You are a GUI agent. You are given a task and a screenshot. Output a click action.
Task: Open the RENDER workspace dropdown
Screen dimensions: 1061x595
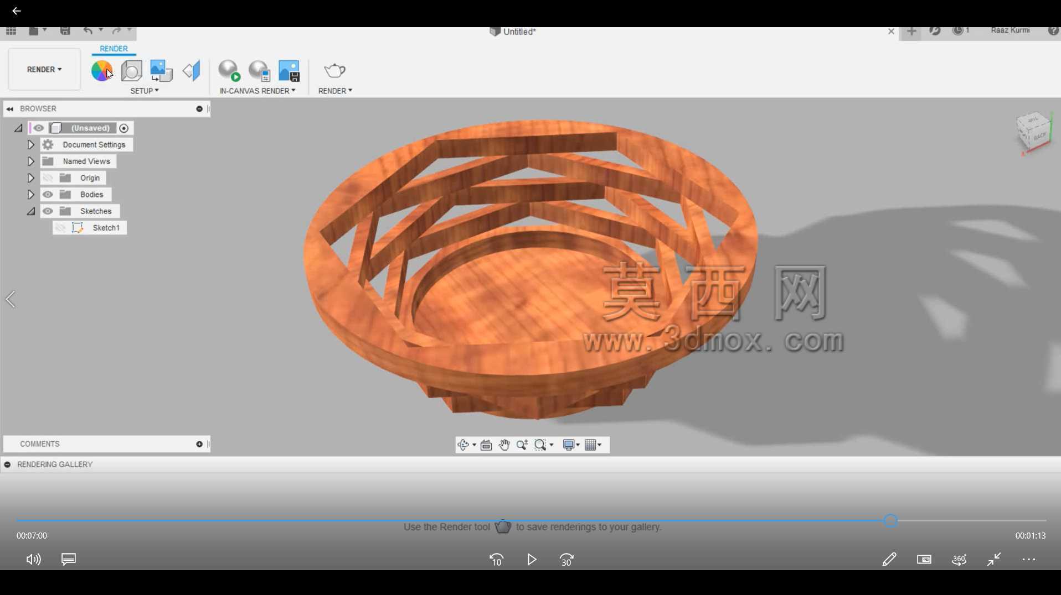coord(44,70)
